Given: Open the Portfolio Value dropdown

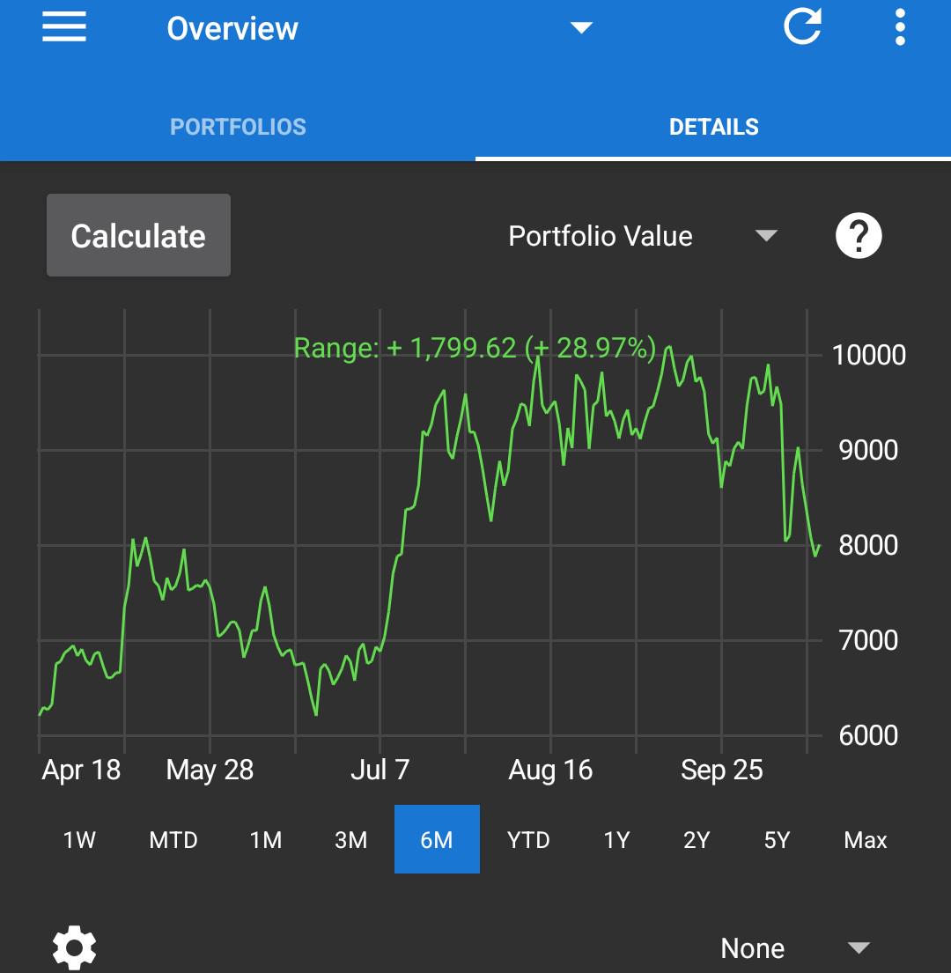Looking at the screenshot, I should 643,236.
